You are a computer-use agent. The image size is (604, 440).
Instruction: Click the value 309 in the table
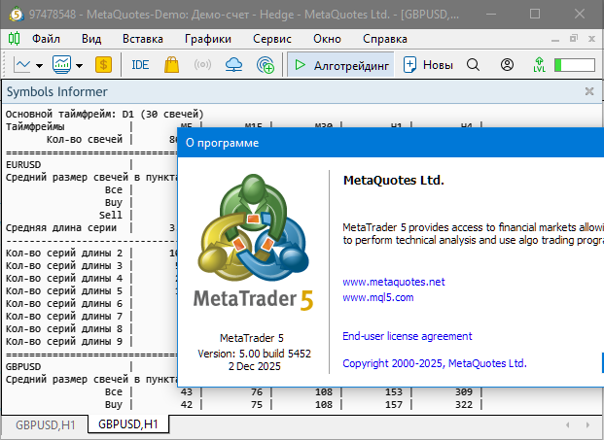(464, 392)
